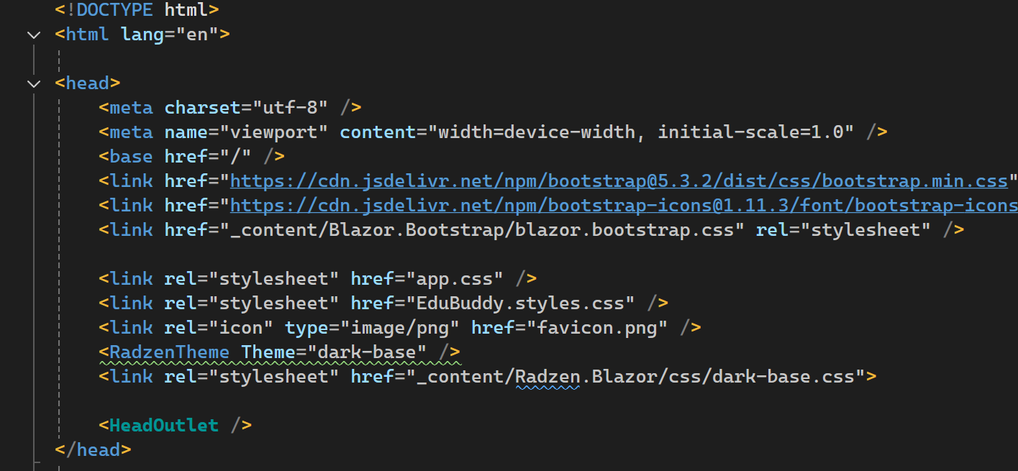The height and width of the screenshot is (471, 1018).
Task: Select the RadzenTheme tag name
Action: point(169,352)
